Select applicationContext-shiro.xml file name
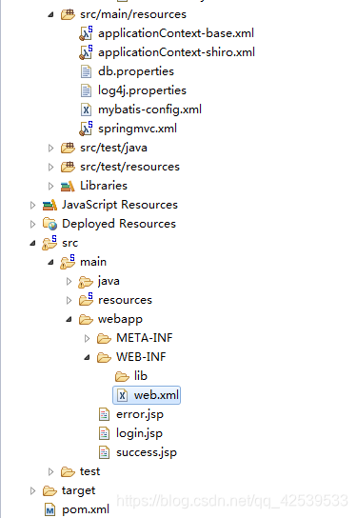The height and width of the screenshot is (518, 357). (176, 52)
